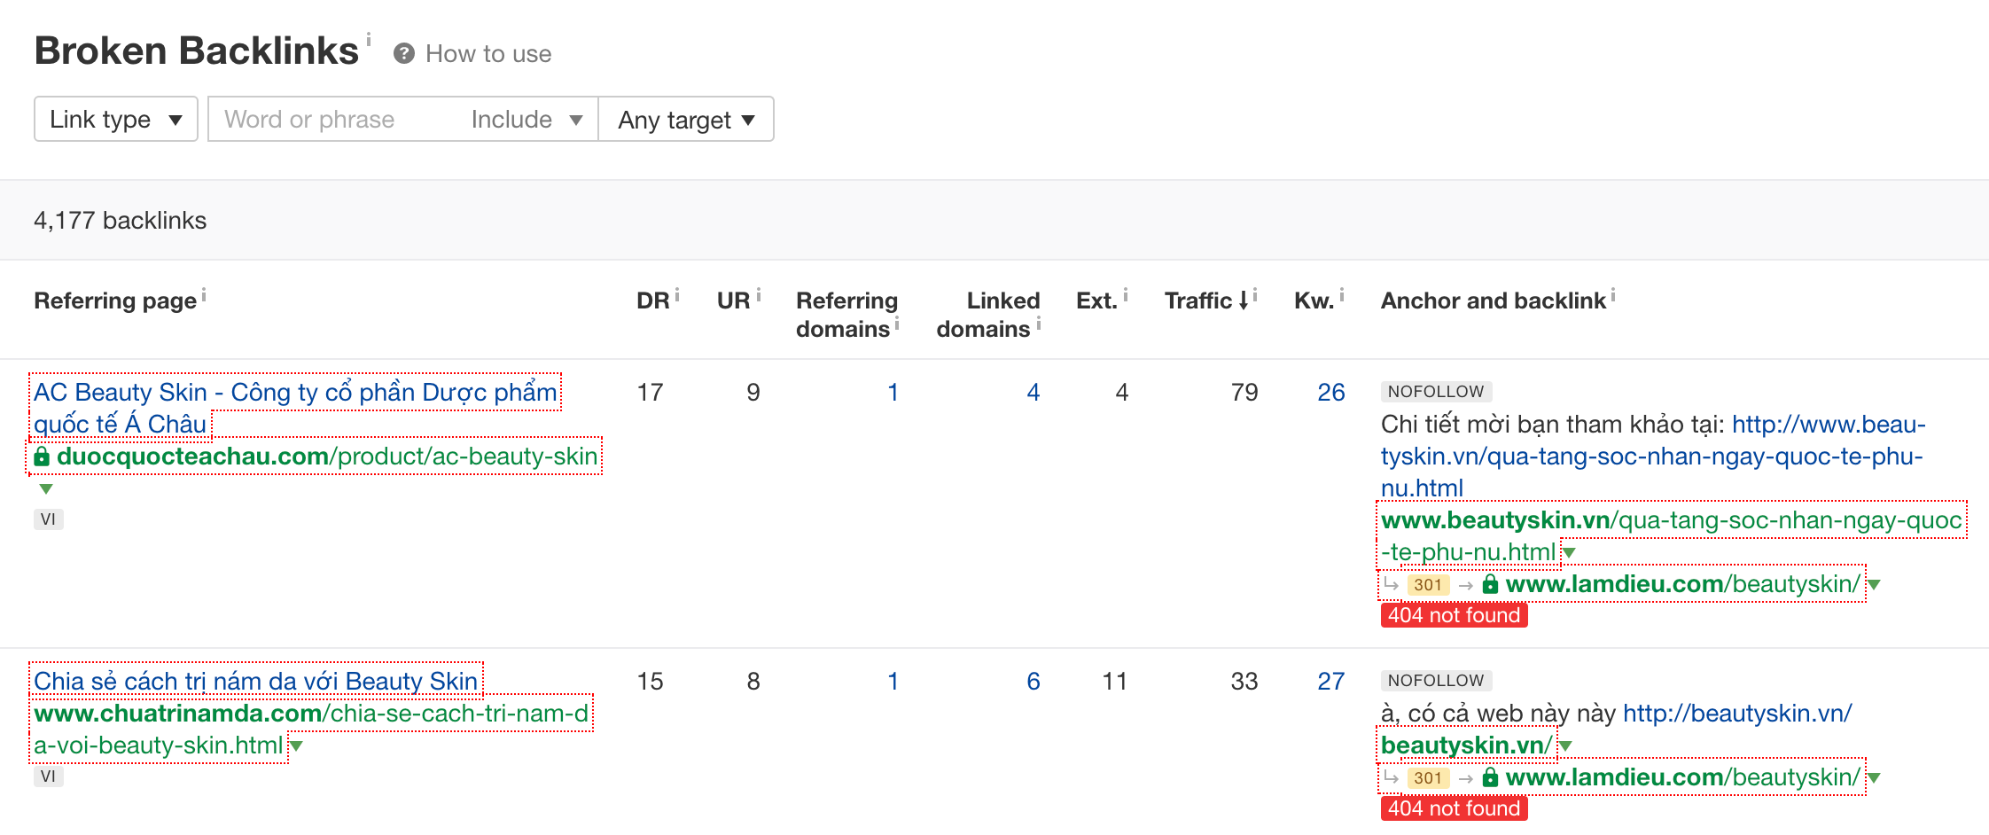1989x835 pixels.
Task: Click info icon beside Broken Backlinks title
Action: tap(369, 39)
